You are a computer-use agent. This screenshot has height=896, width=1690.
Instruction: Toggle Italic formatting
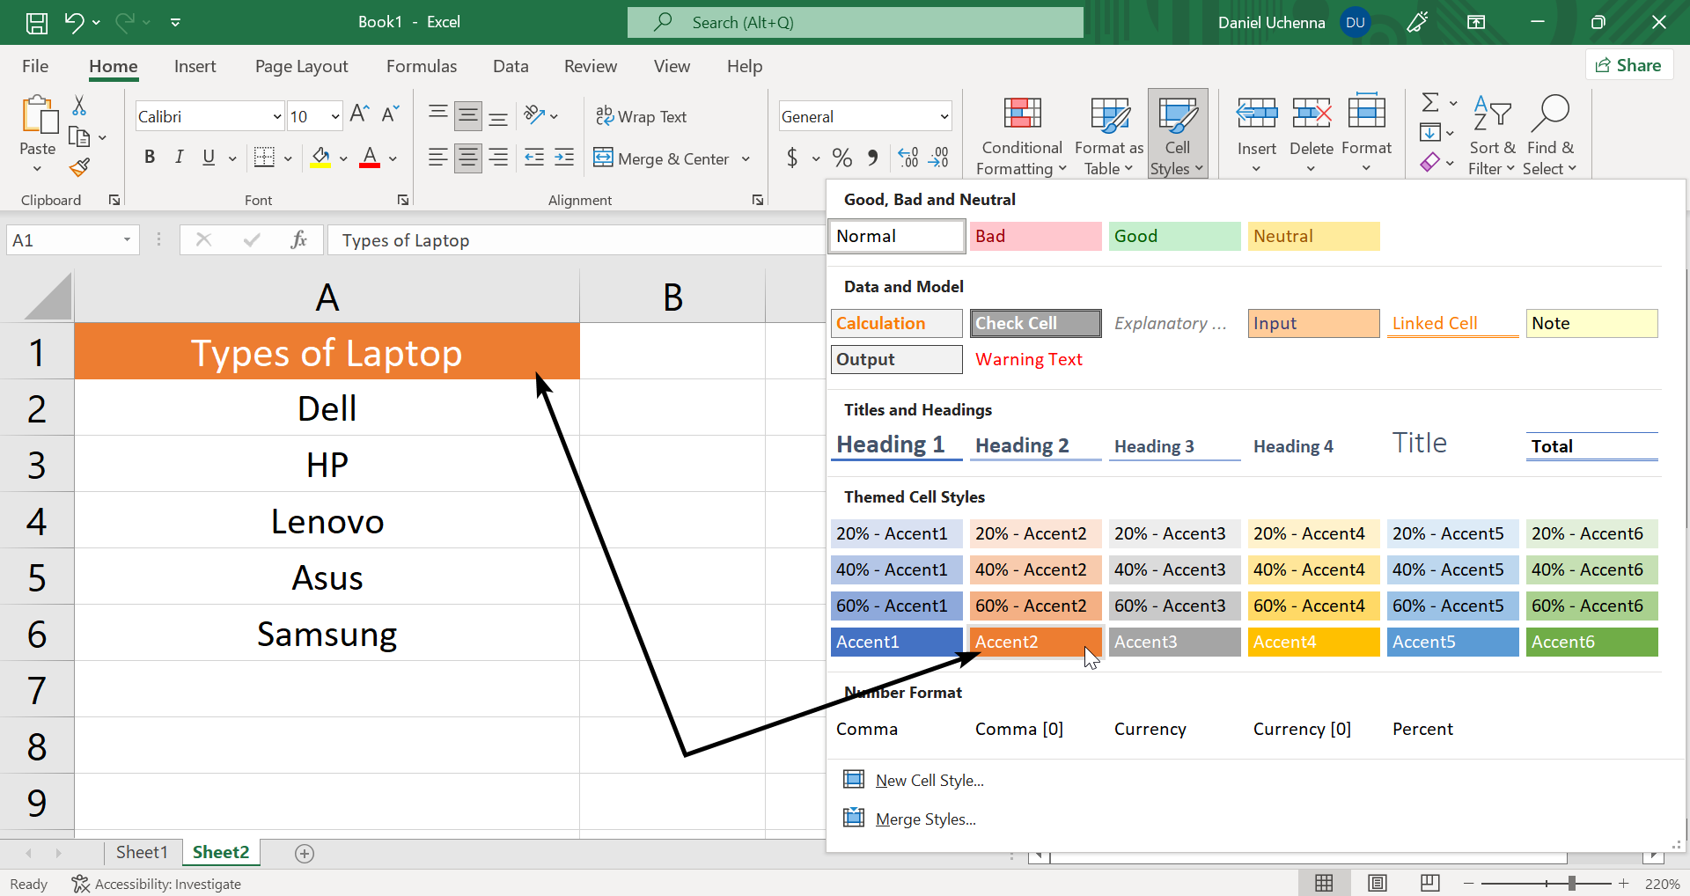tap(180, 158)
